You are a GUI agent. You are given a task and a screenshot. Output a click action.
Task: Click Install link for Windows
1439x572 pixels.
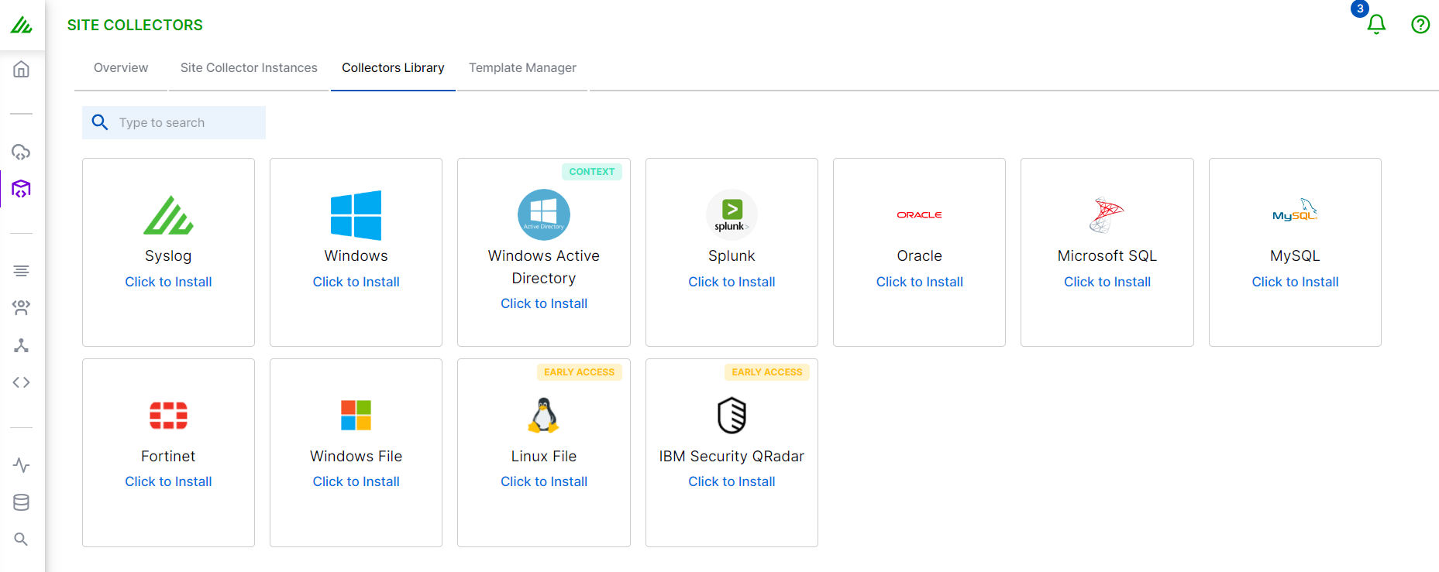pos(356,282)
